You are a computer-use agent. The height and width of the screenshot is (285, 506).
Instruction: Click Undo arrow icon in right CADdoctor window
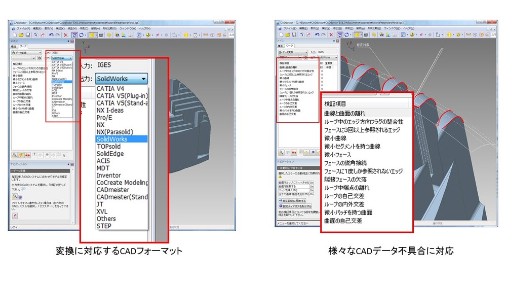(317, 34)
